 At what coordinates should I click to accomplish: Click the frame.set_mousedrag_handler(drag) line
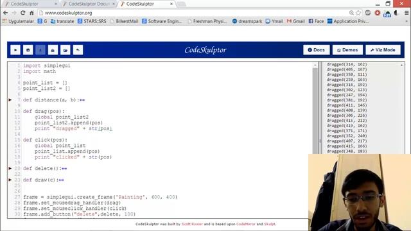72,203
